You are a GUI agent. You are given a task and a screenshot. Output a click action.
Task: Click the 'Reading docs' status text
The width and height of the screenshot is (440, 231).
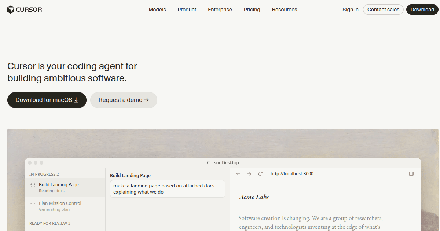coord(52,191)
